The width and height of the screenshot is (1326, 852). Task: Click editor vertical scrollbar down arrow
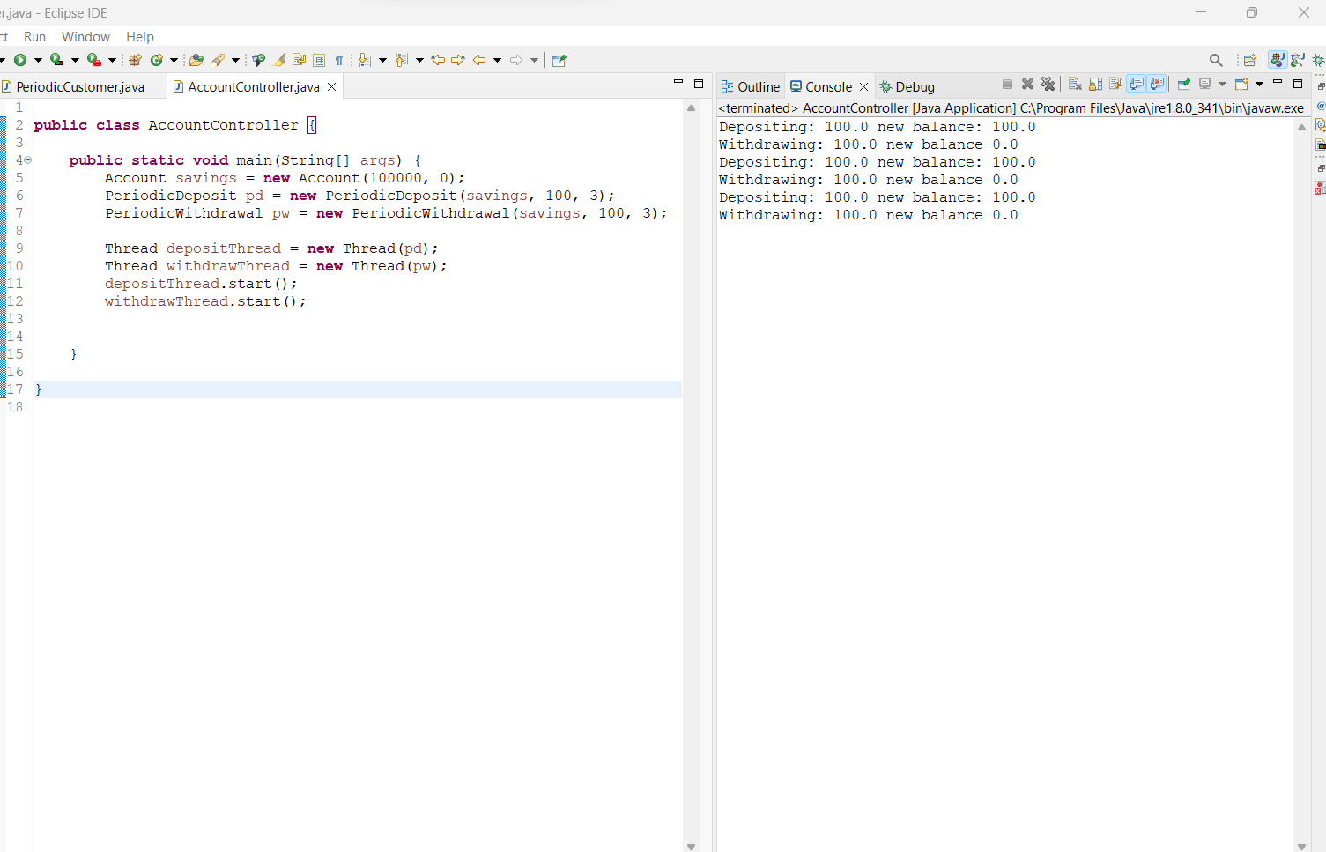691,846
